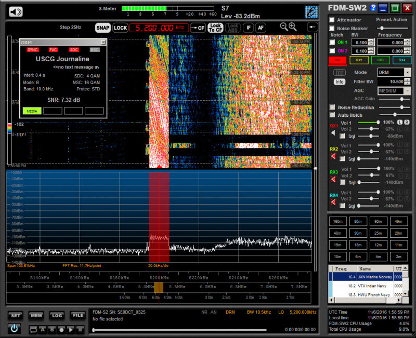
Task: Unmute RX2 red X speaker icon
Action: point(333,156)
